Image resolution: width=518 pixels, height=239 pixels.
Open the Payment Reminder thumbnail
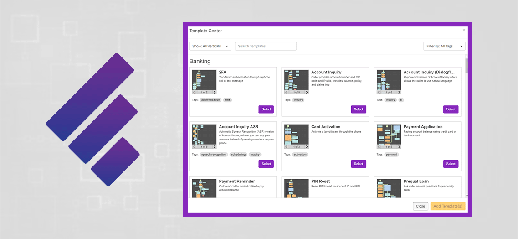tap(204, 188)
